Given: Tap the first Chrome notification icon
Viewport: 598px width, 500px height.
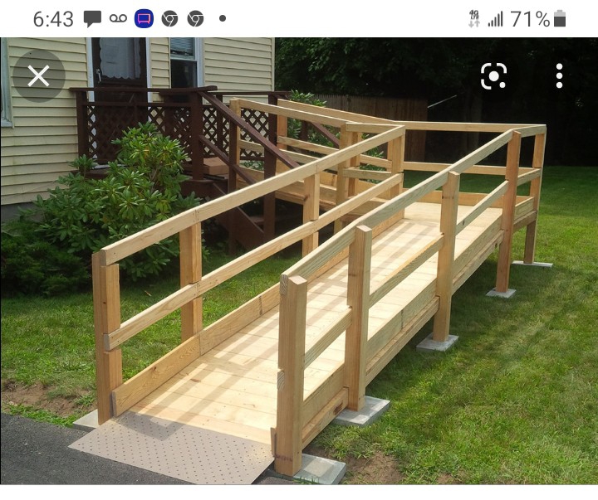Looking at the screenshot, I should [169, 19].
